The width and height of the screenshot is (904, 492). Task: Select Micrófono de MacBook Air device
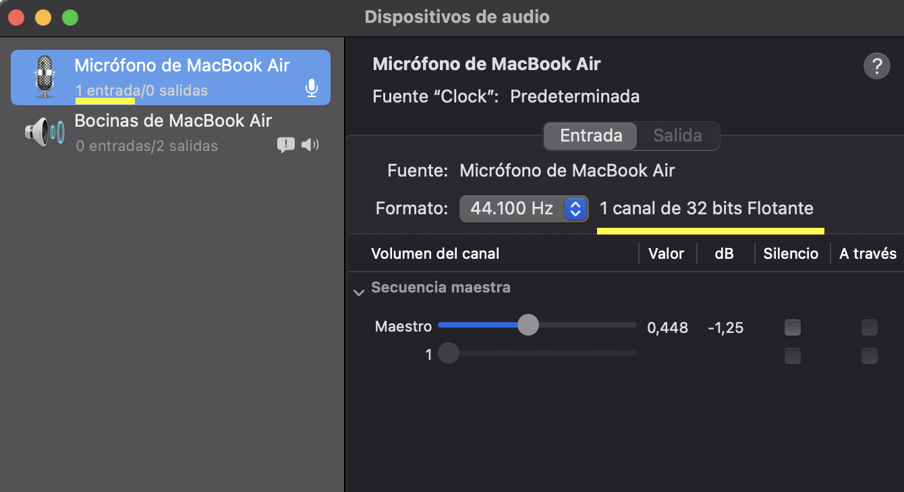[x=181, y=77]
